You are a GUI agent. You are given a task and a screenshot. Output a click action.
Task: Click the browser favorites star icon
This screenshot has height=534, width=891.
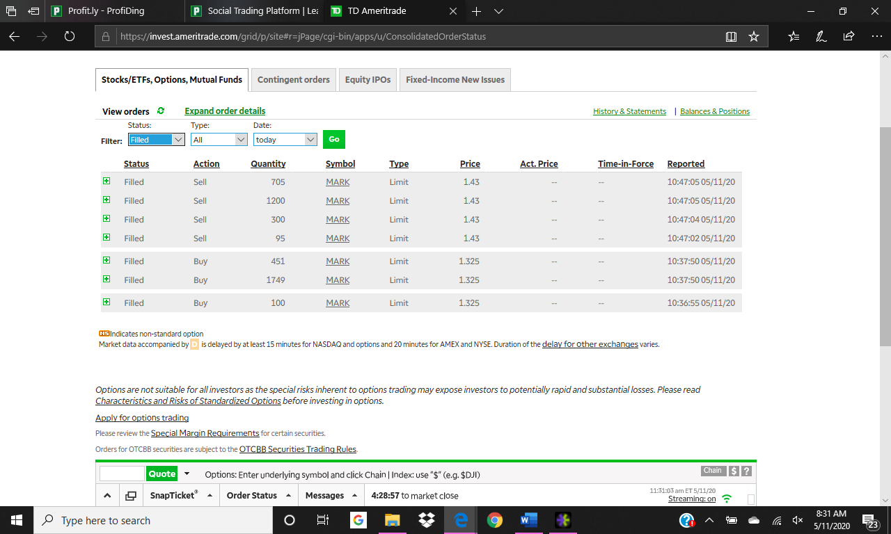coord(754,36)
